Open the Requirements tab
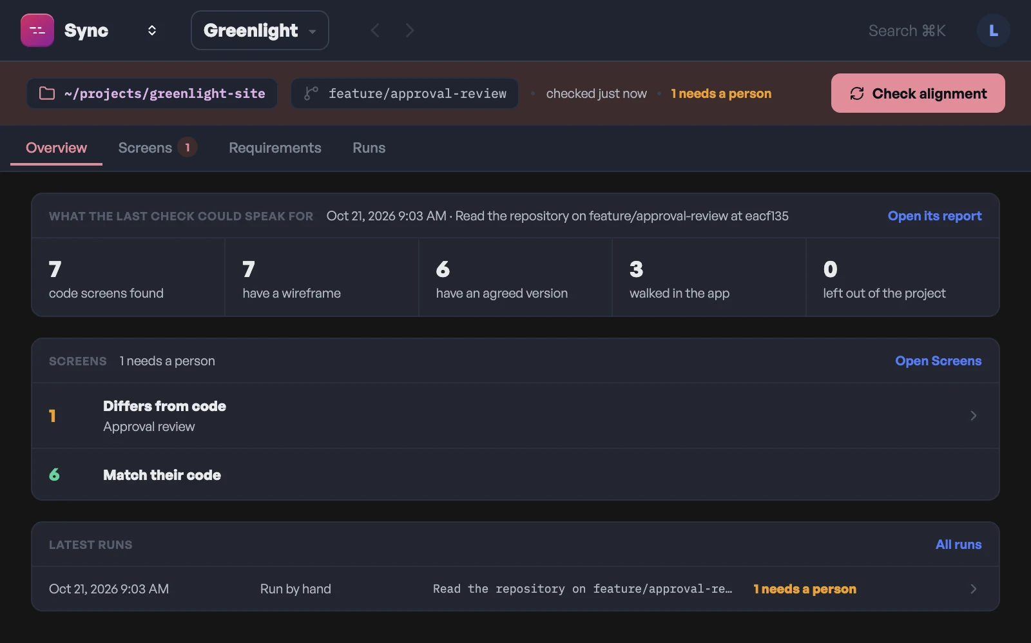This screenshot has width=1031, height=643. point(275,148)
